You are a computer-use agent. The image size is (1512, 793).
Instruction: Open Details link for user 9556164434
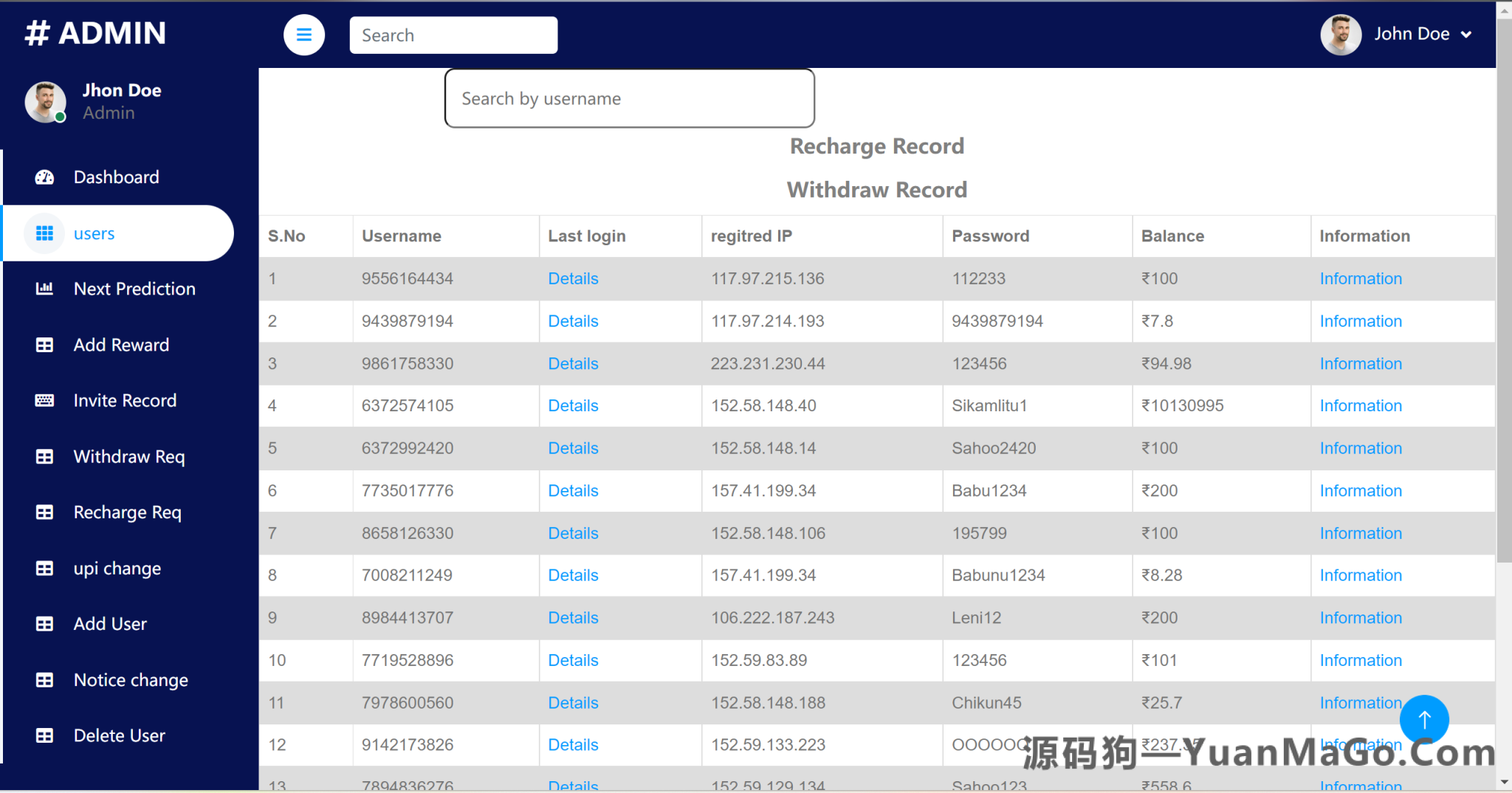tap(572, 278)
